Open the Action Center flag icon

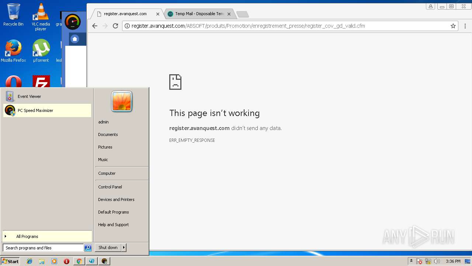tap(420, 261)
